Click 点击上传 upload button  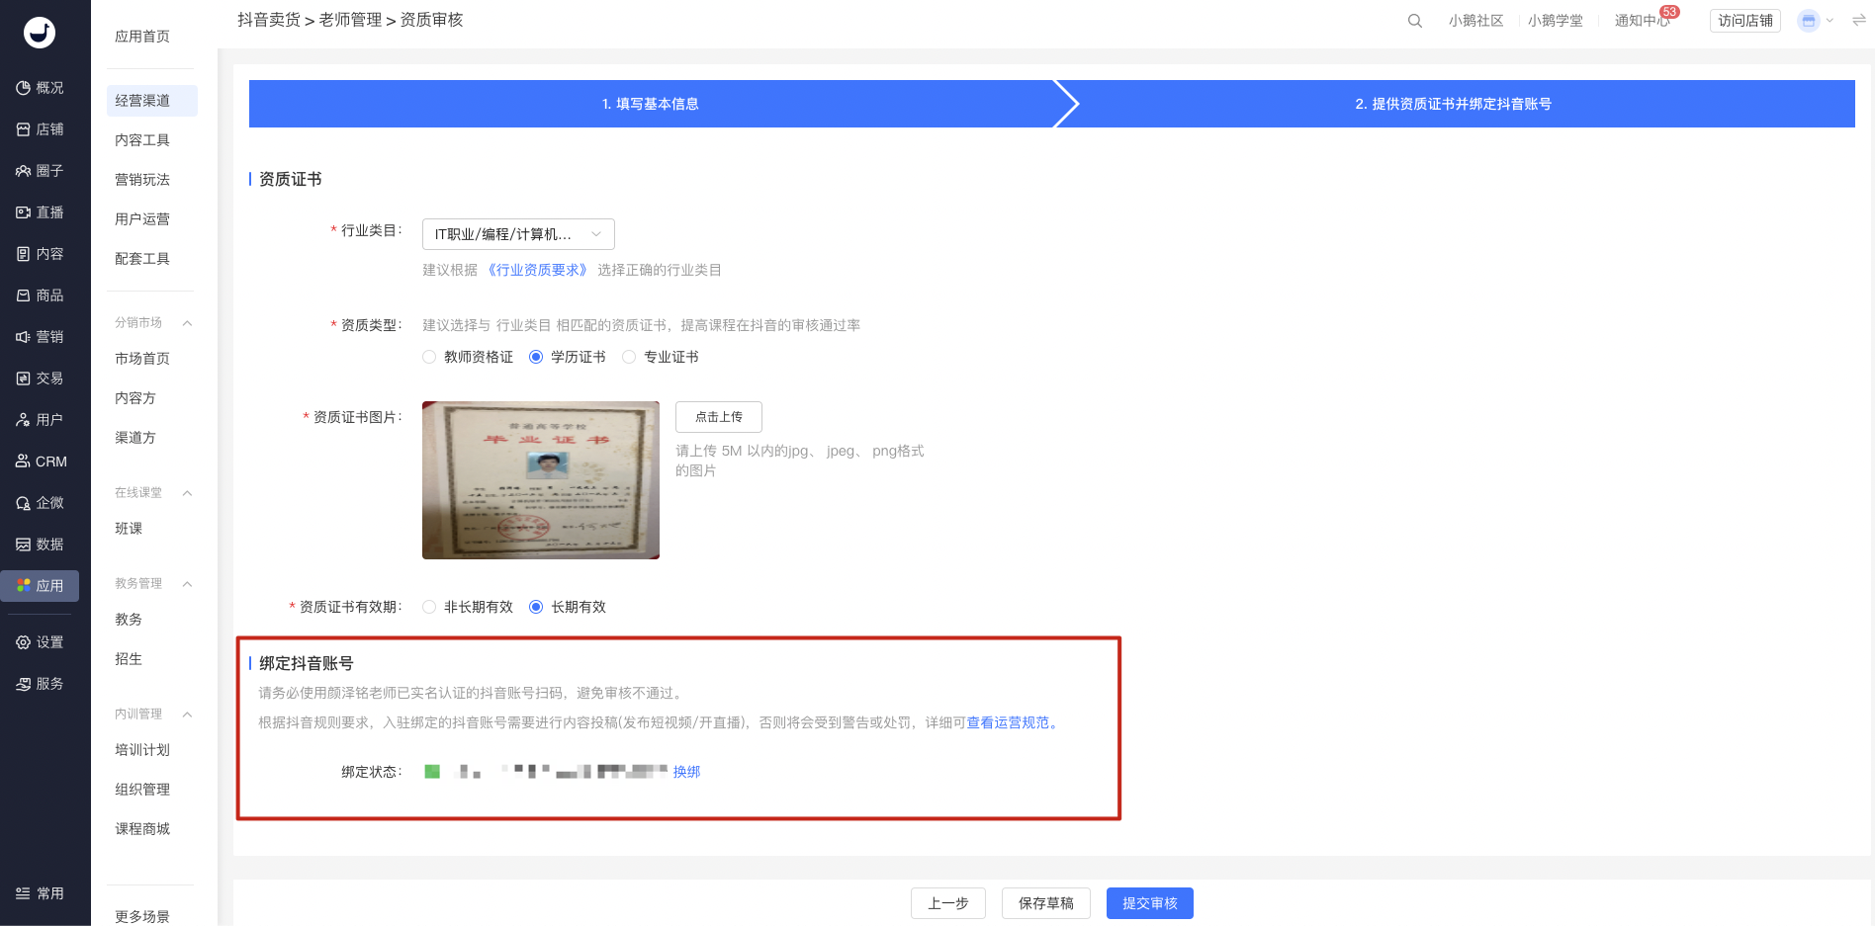point(719,417)
